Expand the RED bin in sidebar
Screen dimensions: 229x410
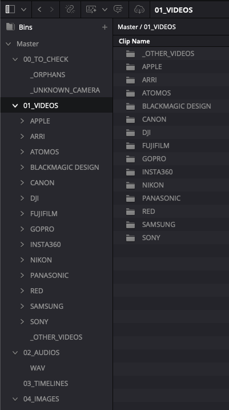[22, 290]
